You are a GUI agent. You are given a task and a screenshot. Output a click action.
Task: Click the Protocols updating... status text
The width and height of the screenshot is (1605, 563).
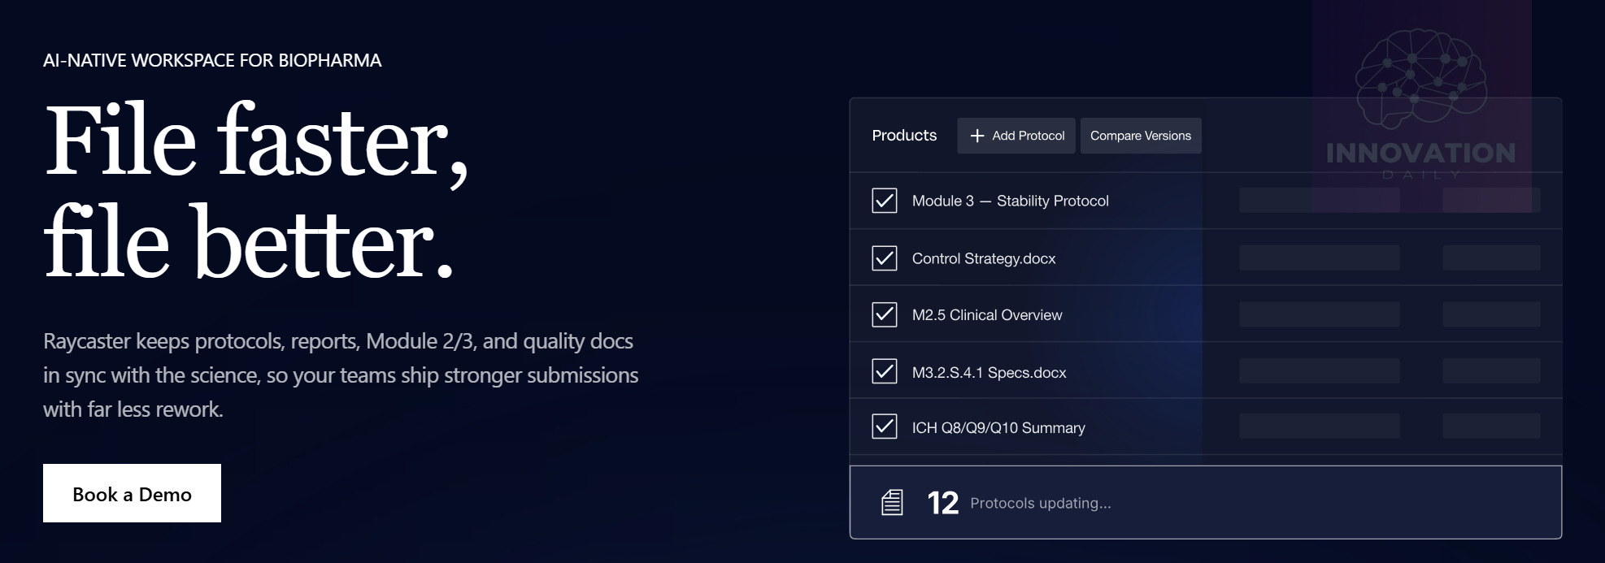[1041, 503]
